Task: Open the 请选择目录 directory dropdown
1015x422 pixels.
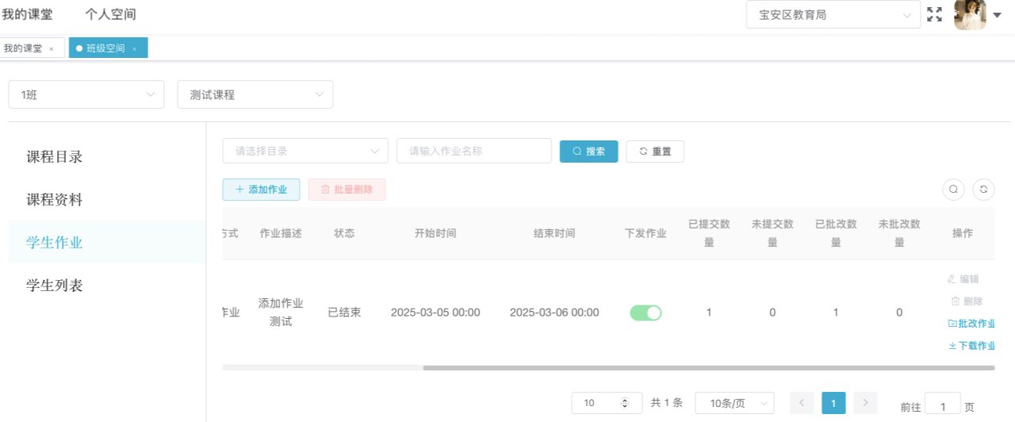Action: (x=305, y=151)
